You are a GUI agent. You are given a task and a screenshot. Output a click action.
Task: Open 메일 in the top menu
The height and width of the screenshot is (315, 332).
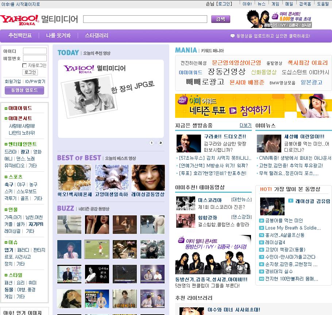289,4
